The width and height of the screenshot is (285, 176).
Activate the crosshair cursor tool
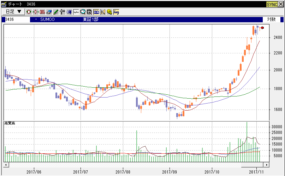click(x=63, y=12)
